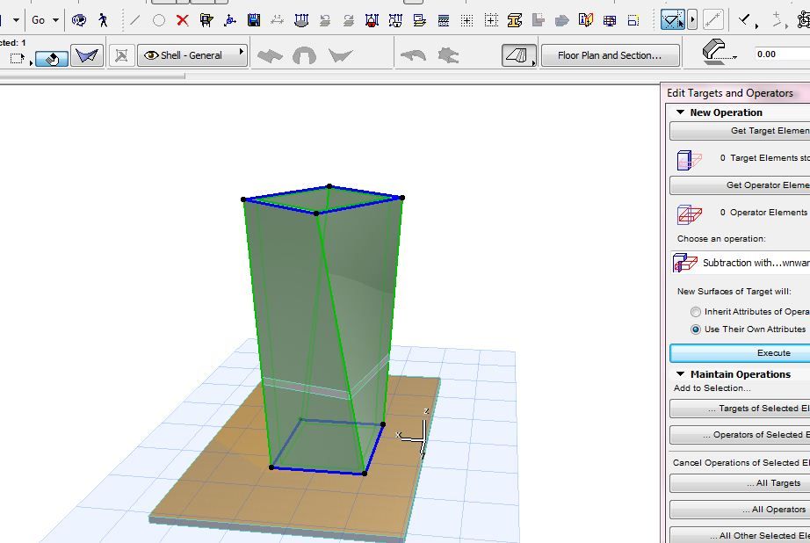Click the 0 Operator Elements stored text
Viewport: 810px width, 543px height.
coord(764,213)
